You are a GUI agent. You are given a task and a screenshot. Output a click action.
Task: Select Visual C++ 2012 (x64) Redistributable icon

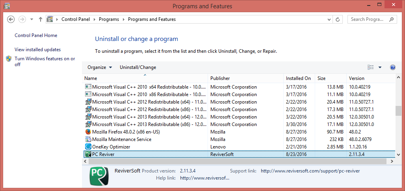(x=88, y=102)
